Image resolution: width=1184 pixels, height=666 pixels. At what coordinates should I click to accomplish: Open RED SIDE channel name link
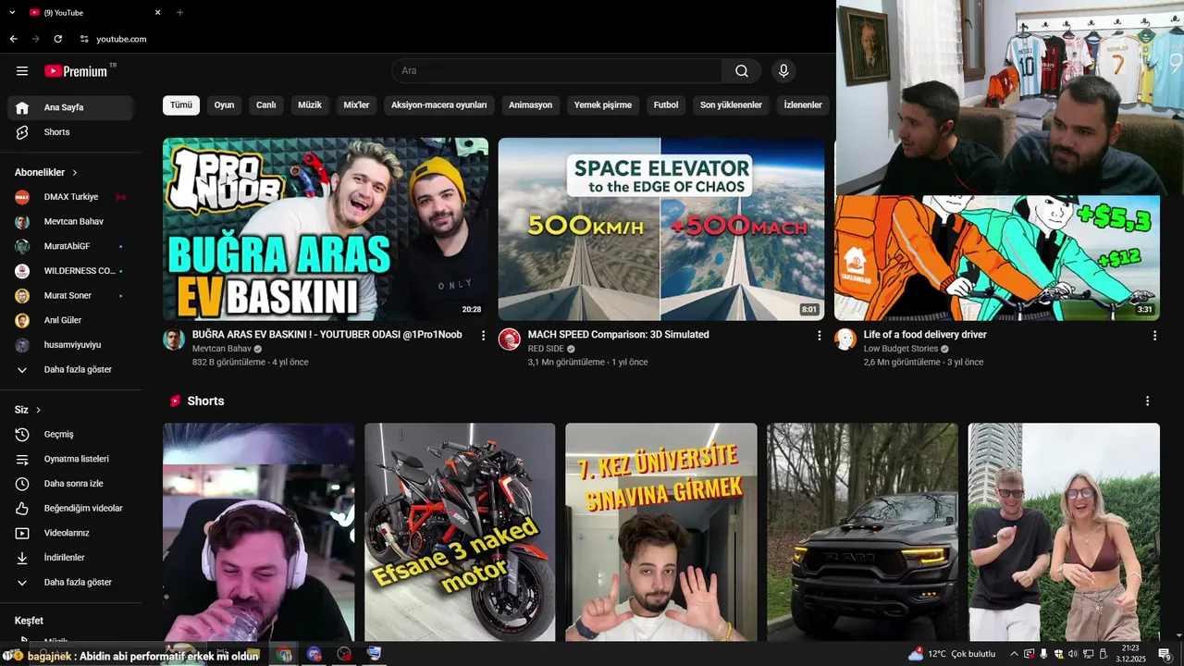point(546,349)
